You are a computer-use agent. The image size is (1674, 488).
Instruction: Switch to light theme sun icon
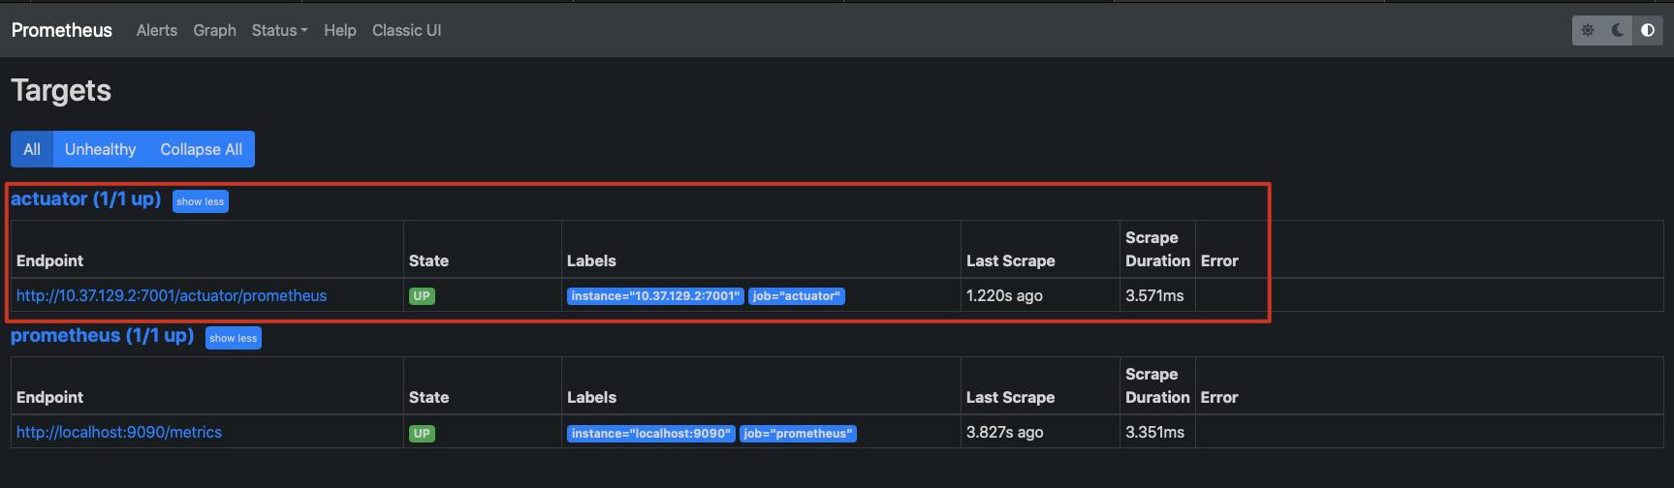click(x=1588, y=30)
